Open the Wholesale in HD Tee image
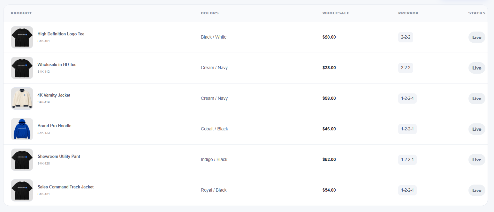Viewport: 494px width, 212px height. point(22,68)
